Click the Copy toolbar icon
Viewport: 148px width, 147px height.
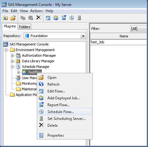click(23, 18)
